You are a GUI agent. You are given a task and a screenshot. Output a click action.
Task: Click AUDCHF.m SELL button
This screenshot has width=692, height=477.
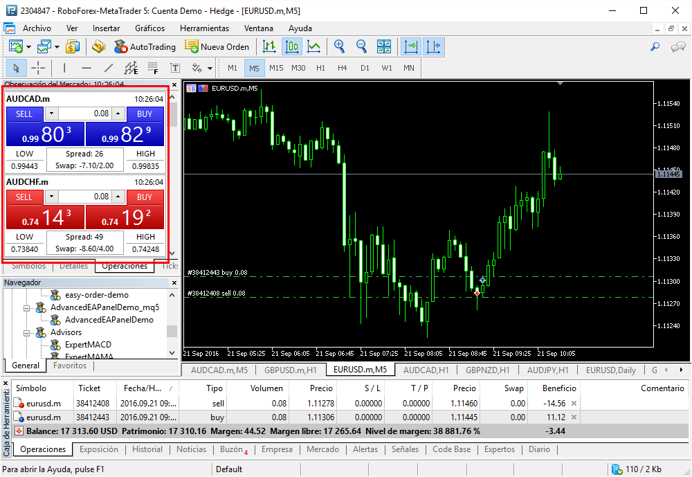tap(24, 197)
